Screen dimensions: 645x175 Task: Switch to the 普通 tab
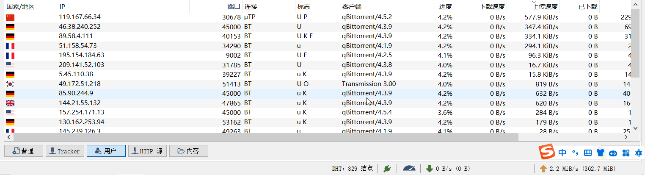23,151
